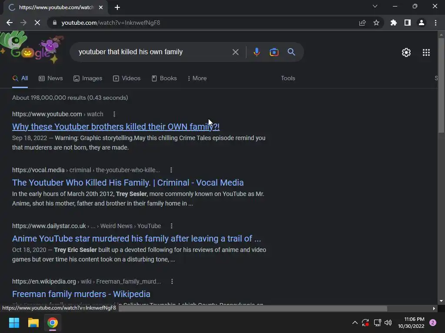This screenshot has width=445, height=333.
Task: Open the share this page icon
Action: tap(362, 23)
